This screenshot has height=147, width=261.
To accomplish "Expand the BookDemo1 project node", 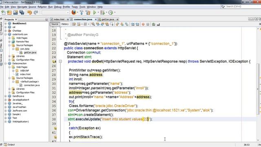I will point(6,24).
